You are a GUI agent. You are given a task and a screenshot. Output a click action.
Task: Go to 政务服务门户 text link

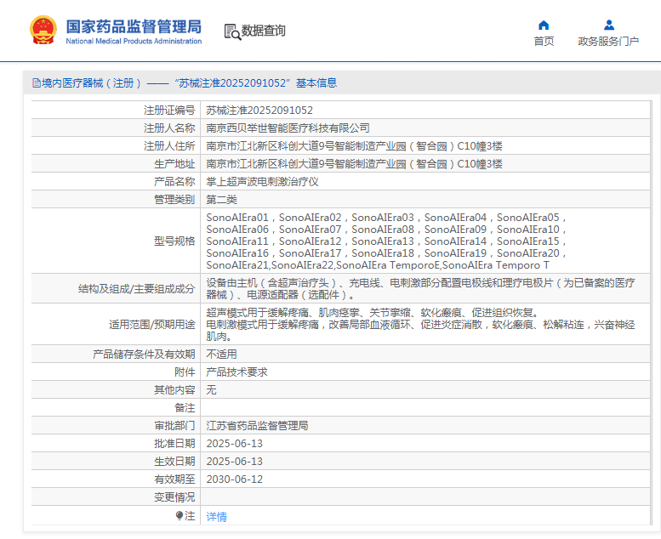point(608,42)
